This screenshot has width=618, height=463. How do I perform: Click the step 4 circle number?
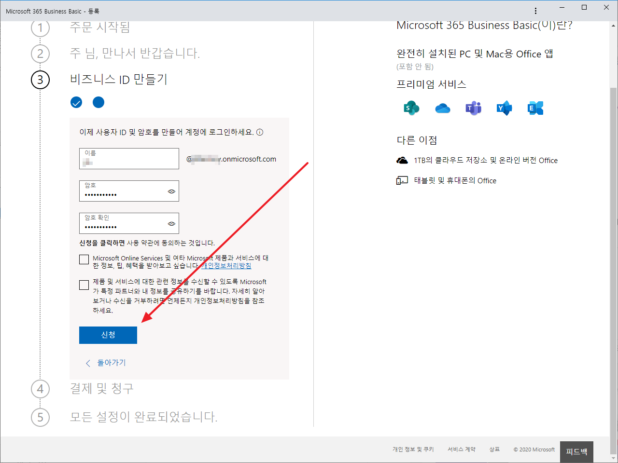(41, 389)
